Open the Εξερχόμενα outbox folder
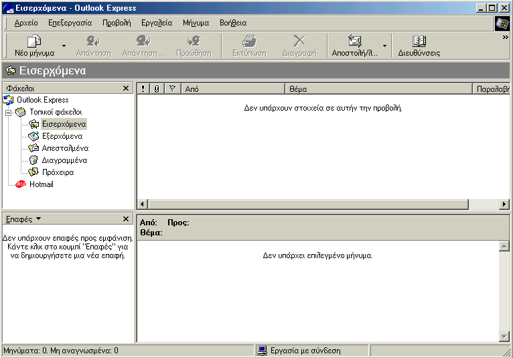The width and height of the screenshot is (513, 358). [x=62, y=136]
